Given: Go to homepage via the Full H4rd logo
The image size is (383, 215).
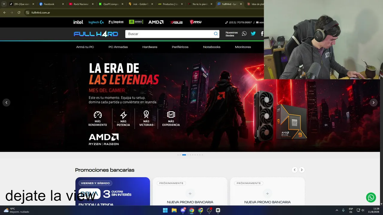Looking at the screenshot, I should 96,34.
